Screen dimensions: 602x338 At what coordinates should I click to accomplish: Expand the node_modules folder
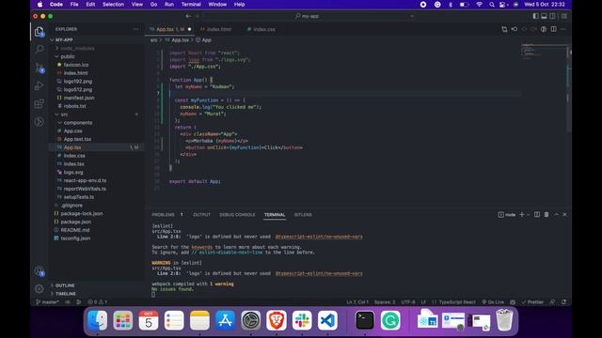[x=77, y=48]
